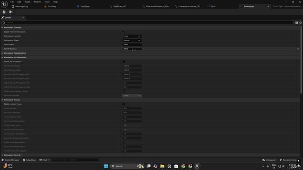The width and height of the screenshot is (303, 170).
Task: Open Copilot from the taskbar
Action: pyautogui.click(x=155, y=166)
